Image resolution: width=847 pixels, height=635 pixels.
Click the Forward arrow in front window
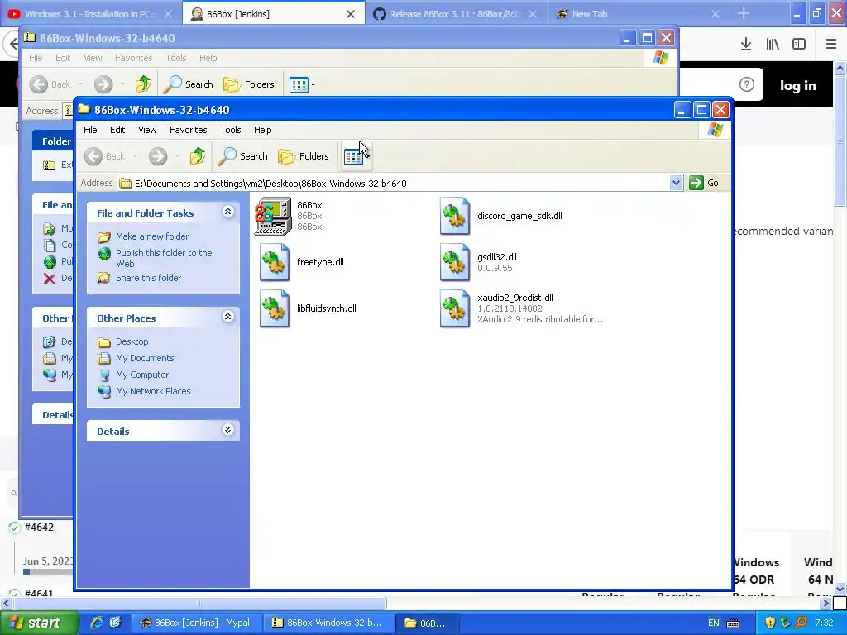158,156
